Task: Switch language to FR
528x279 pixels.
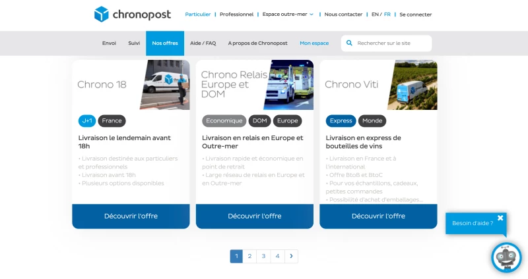Action: point(387,14)
